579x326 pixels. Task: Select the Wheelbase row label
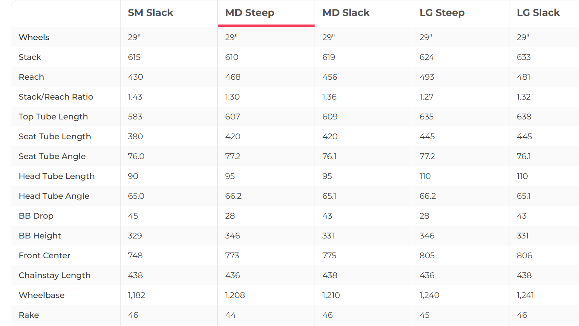pyautogui.click(x=42, y=295)
